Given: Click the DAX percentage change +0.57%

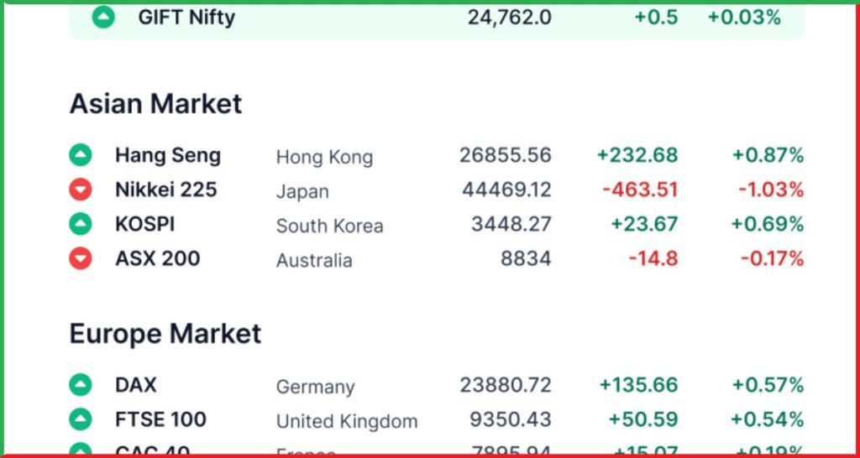Looking at the screenshot, I should 768,385.
